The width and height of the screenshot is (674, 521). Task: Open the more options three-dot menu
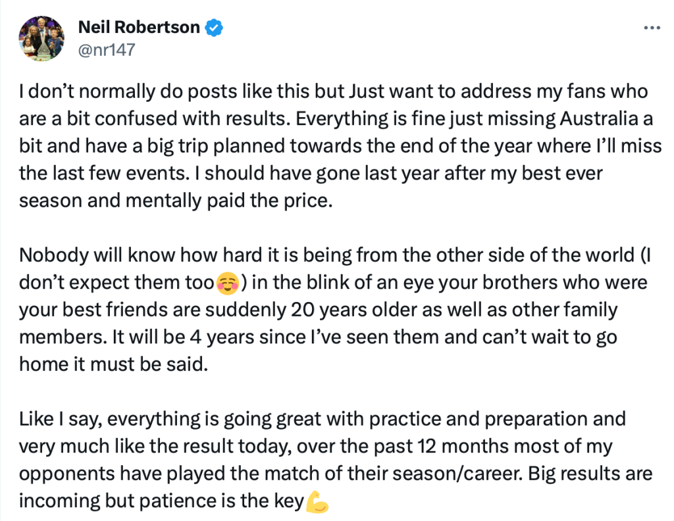pos(651,28)
